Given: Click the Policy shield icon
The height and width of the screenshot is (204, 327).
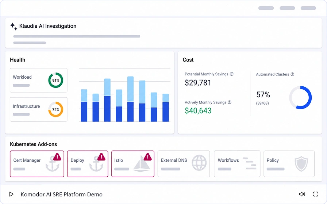Looking at the screenshot, I should pos(301,164).
